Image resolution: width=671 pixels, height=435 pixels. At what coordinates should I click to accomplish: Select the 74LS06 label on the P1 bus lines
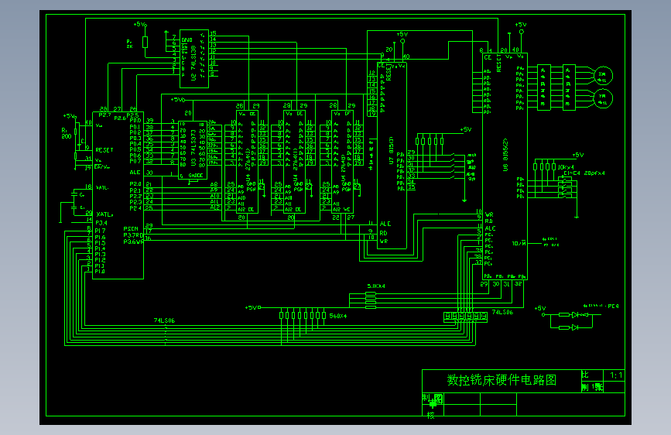[x=164, y=320]
